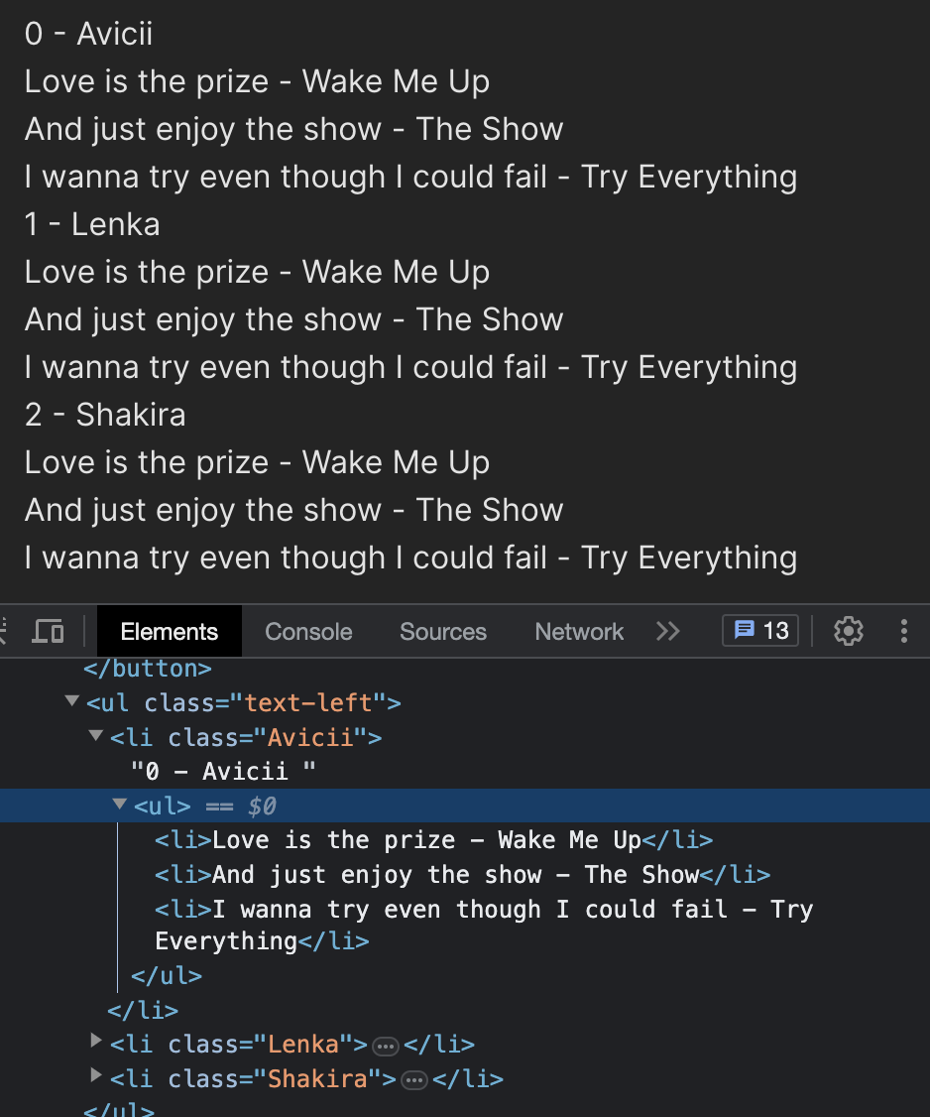930x1117 pixels.
Task: Expand the li class Lenka node
Action: 96,1042
